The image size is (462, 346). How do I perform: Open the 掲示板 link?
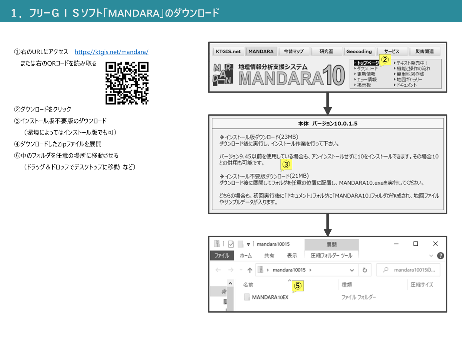pos(363,85)
